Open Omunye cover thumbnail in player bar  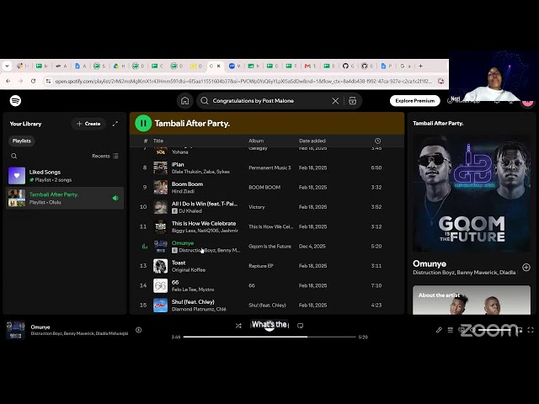click(15, 330)
